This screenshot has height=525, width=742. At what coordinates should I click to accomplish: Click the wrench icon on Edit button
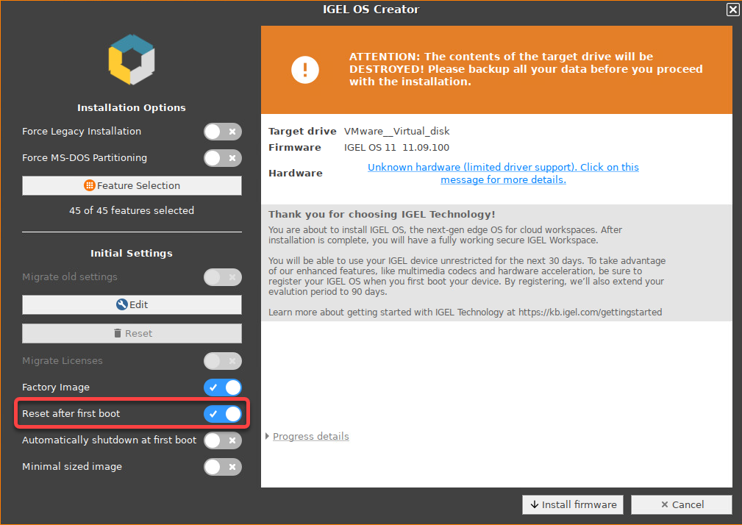coord(122,304)
